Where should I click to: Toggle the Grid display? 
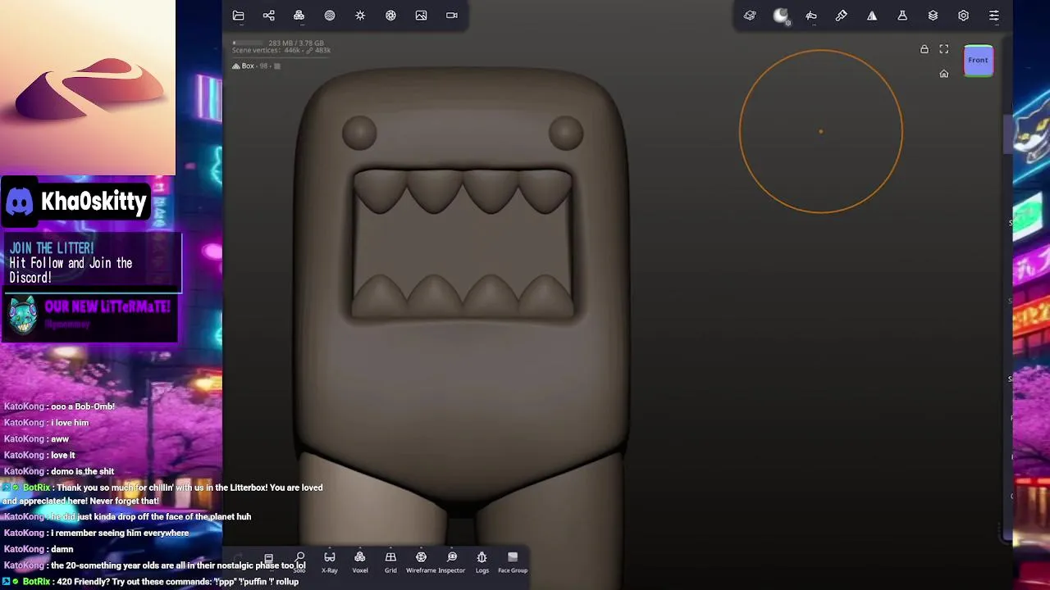[x=390, y=562]
